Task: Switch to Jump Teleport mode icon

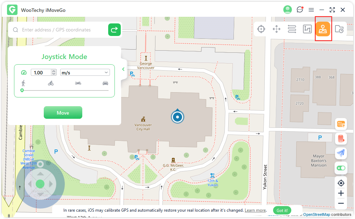Action: 277,29
